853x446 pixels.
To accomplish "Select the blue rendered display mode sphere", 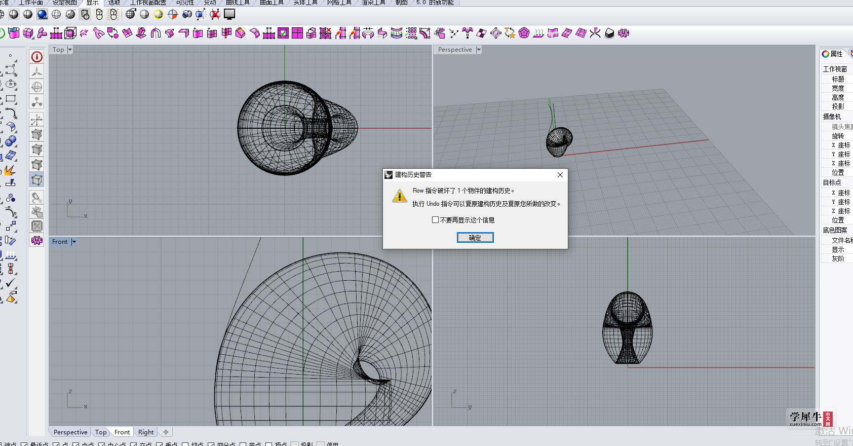I will 42,14.
